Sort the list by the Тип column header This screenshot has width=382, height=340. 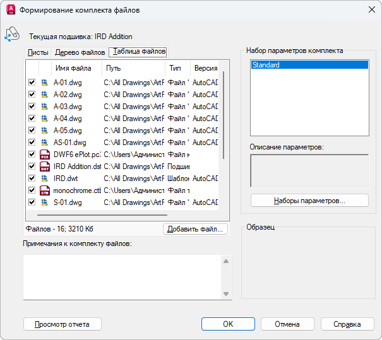coord(175,68)
